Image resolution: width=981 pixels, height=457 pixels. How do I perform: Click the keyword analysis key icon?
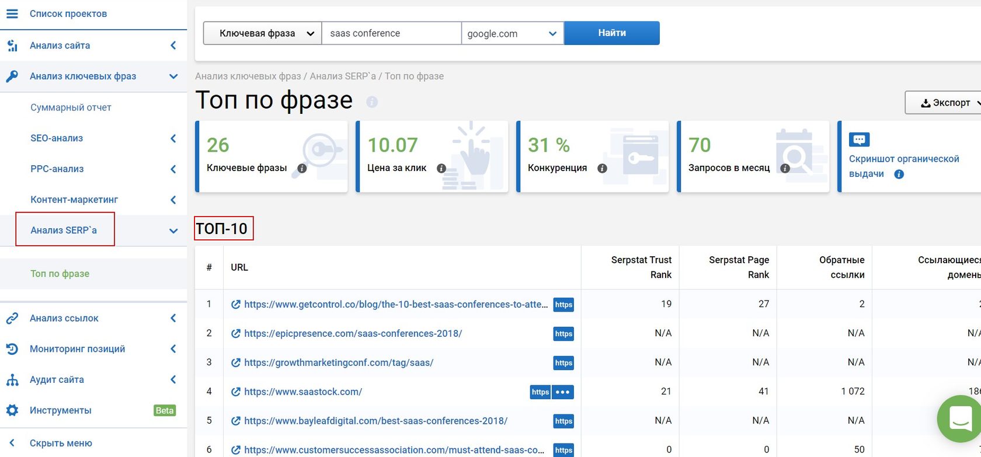pos(12,76)
